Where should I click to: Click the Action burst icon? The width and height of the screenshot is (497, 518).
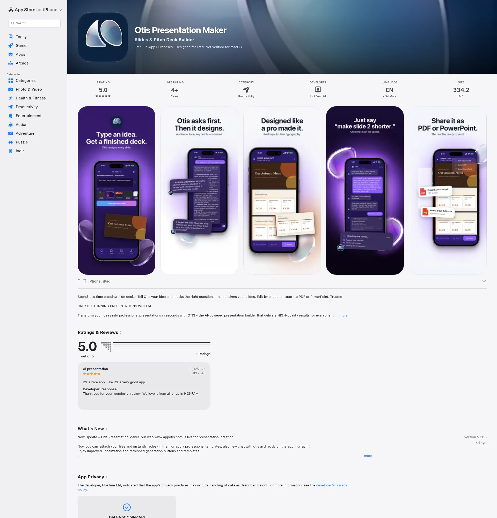(11, 125)
